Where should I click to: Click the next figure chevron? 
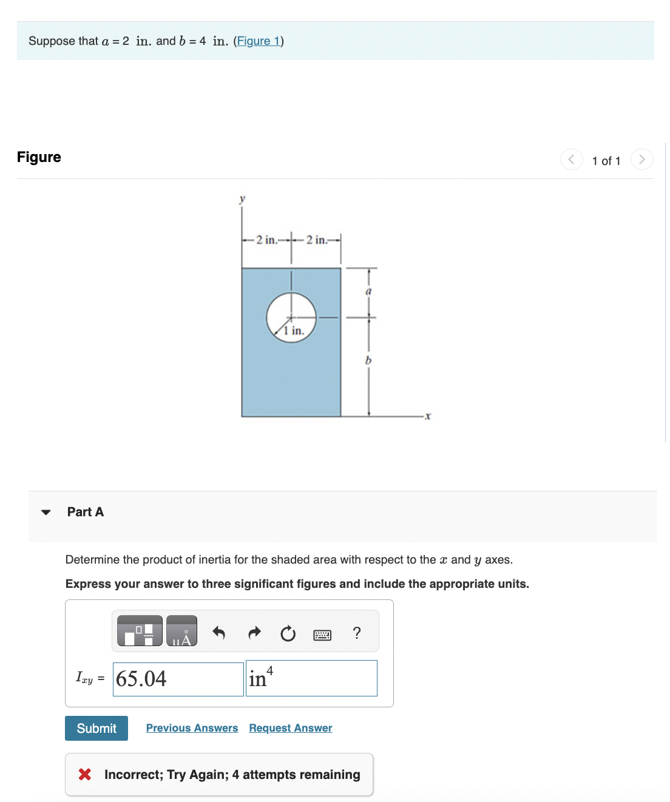point(642,159)
